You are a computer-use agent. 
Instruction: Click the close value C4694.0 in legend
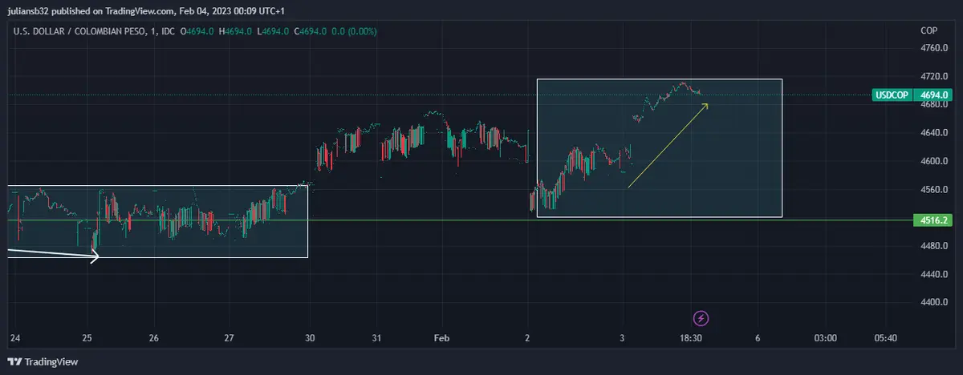[310, 31]
